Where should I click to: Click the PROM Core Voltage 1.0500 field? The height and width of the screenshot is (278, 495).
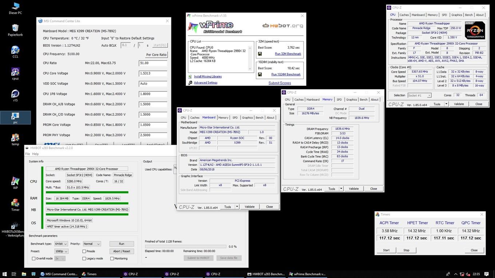pyautogui.click(x=153, y=125)
